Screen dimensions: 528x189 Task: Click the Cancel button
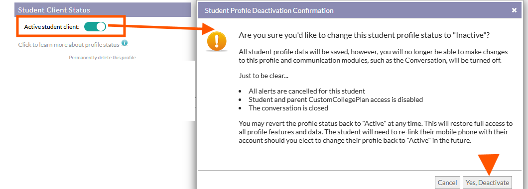[x=447, y=183]
